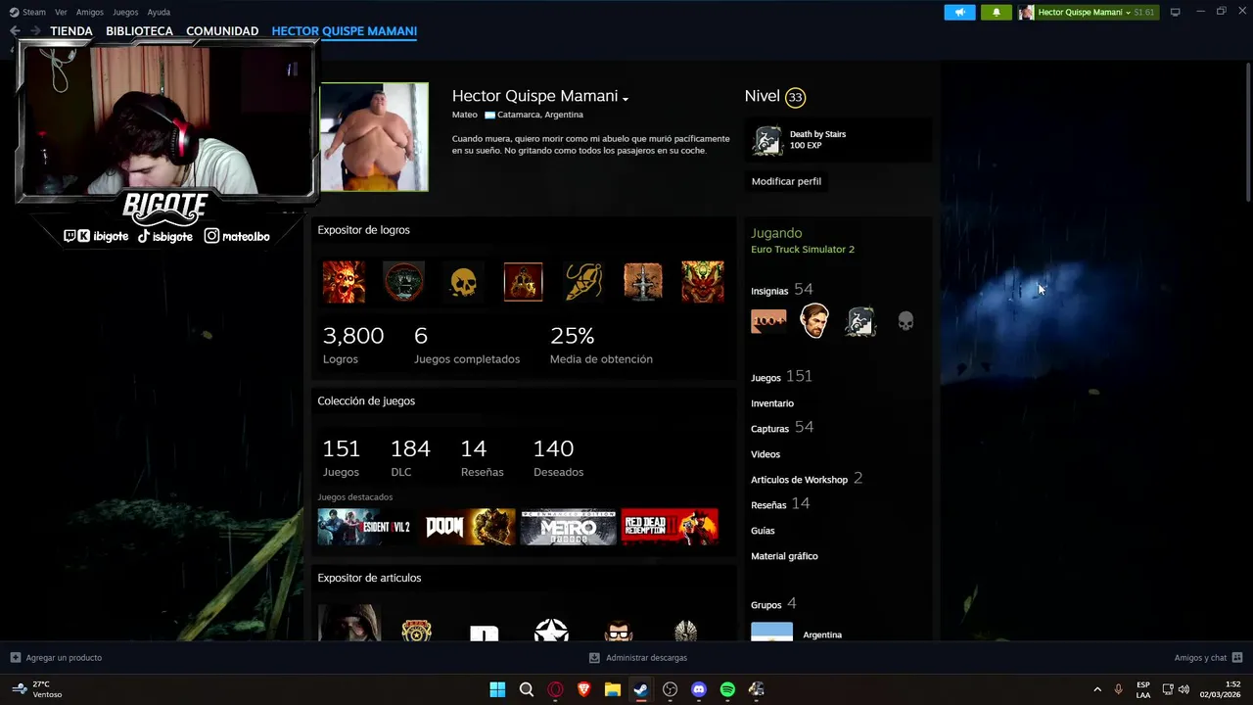Screen dimensions: 1253x705
Task: Open Red Dead Redemption 2 banner
Action: pos(670,527)
